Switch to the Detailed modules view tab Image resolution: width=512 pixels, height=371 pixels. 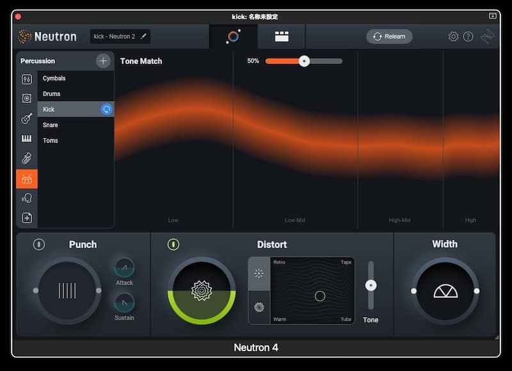click(x=282, y=36)
